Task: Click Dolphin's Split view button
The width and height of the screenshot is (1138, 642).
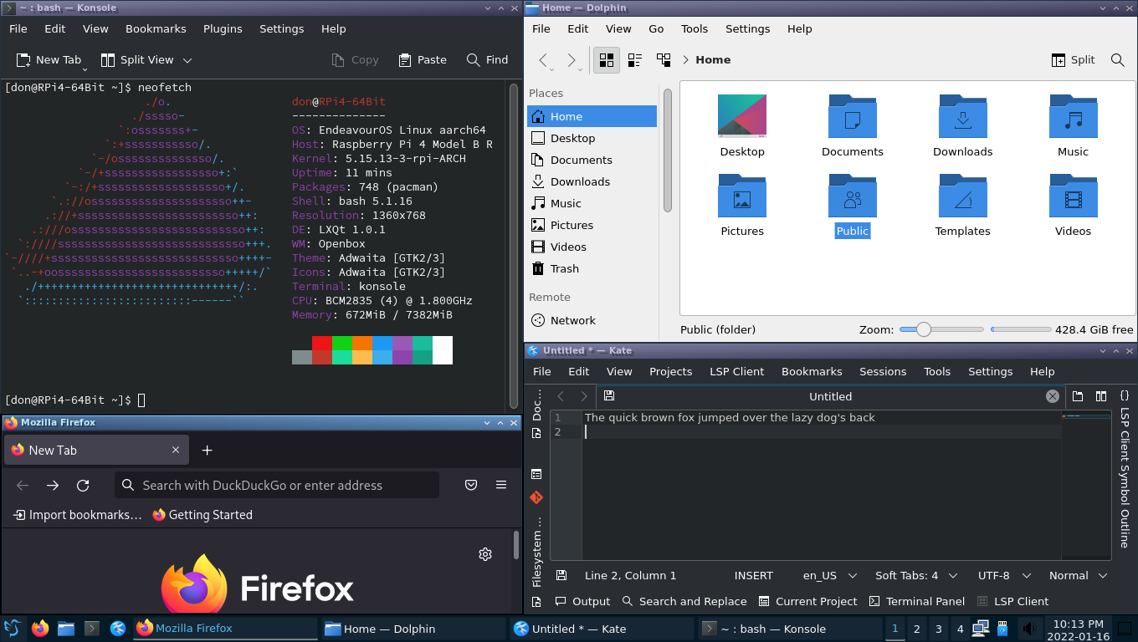Action: [1074, 60]
